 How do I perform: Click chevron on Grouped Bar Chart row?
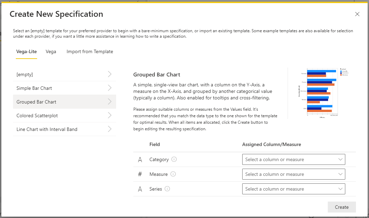(x=110, y=101)
